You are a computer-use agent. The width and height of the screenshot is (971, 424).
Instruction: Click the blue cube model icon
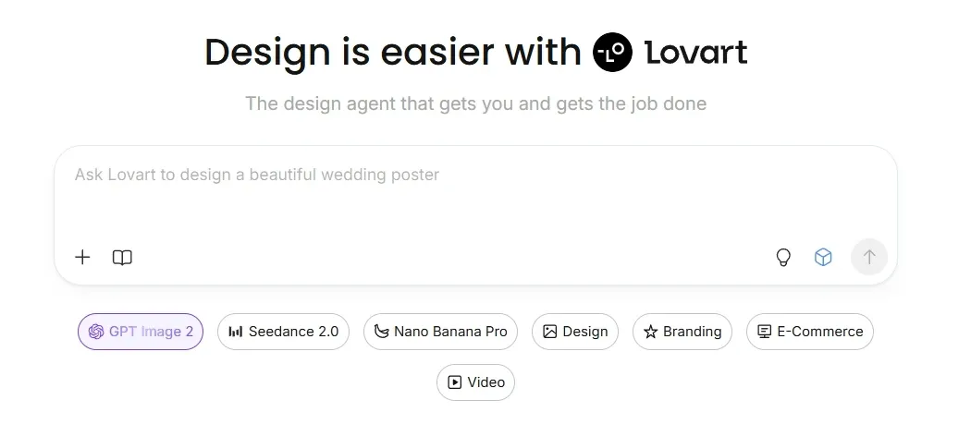click(823, 257)
